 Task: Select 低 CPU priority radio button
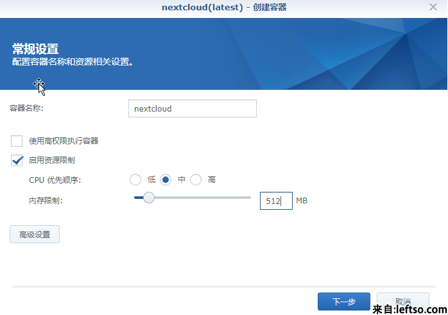coord(135,180)
